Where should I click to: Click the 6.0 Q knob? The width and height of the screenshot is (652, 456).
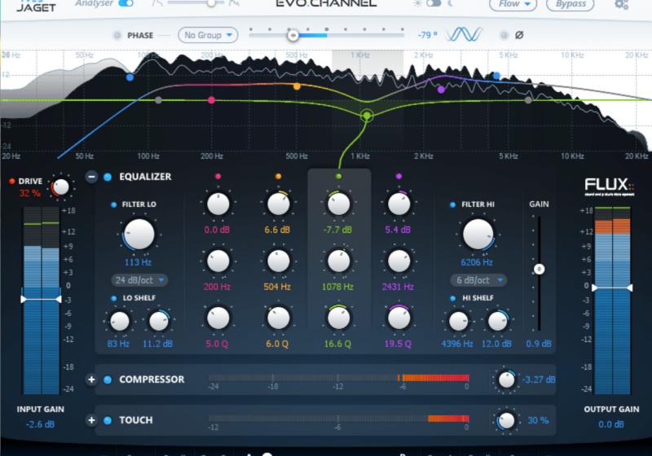(x=278, y=318)
